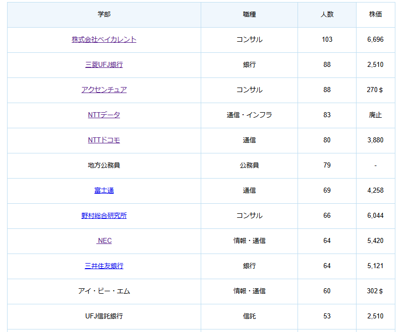Open the 三菱UFJ銀行 link
The image size is (412, 332).
[x=104, y=65]
